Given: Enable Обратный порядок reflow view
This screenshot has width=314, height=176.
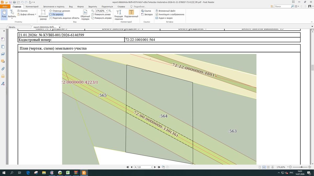Looking at the screenshot, I should [x=85, y=15].
